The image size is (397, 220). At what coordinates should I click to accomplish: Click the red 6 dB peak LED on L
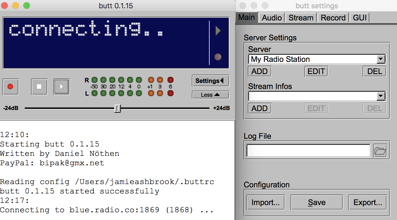(x=170, y=93)
